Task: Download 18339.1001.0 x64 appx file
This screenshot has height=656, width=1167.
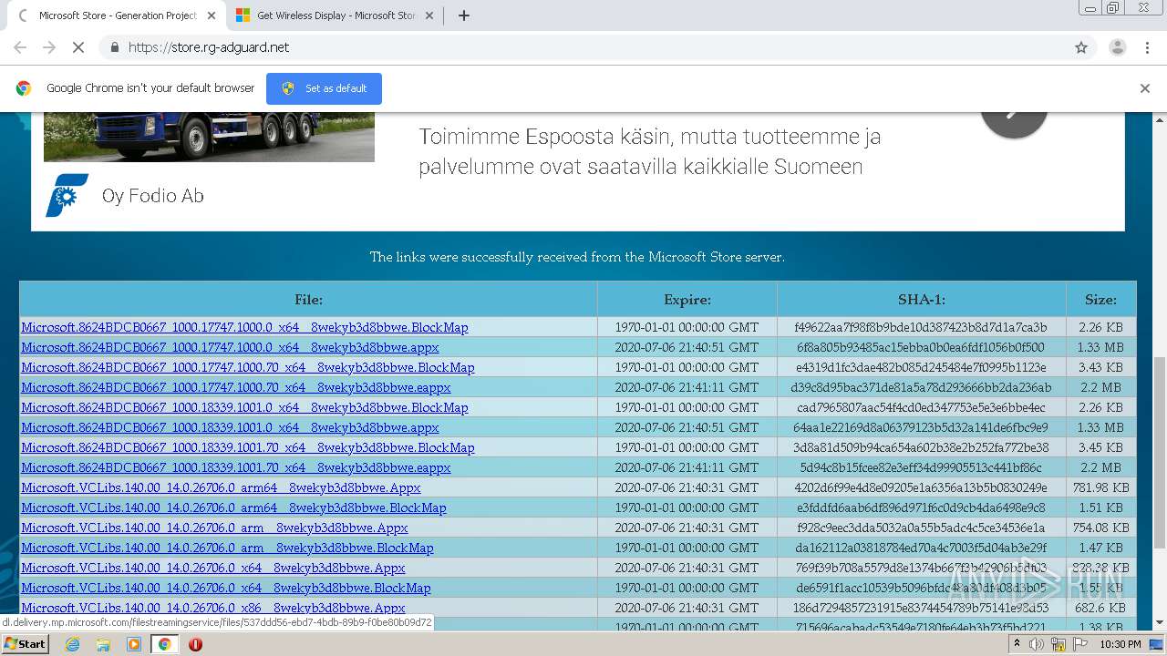Action: coord(230,427)
